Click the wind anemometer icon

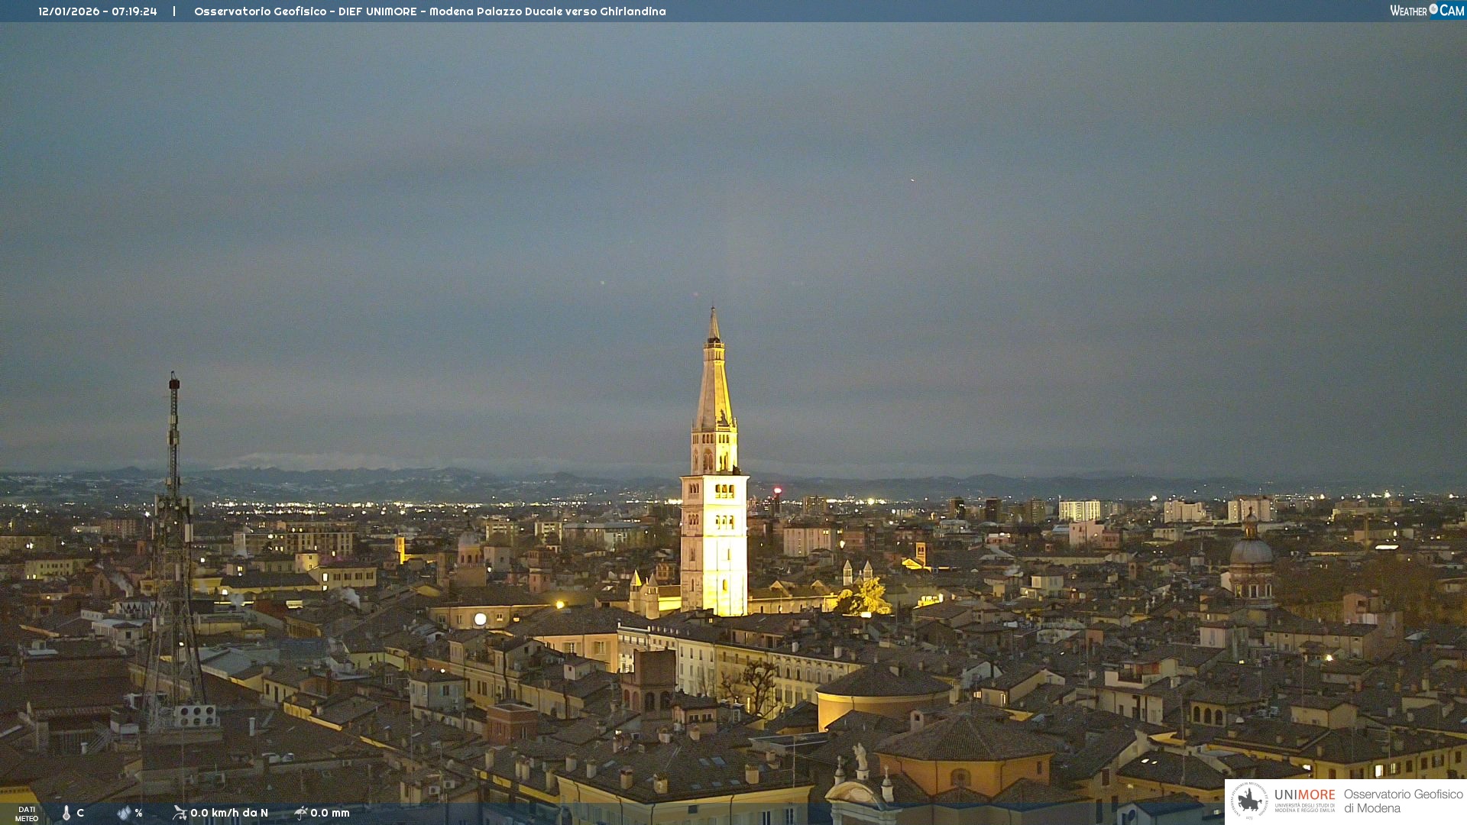click(180, 813)
